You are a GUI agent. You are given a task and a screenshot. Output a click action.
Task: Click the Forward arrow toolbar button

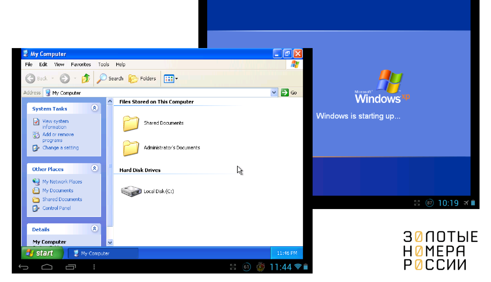tap(65, 79)
